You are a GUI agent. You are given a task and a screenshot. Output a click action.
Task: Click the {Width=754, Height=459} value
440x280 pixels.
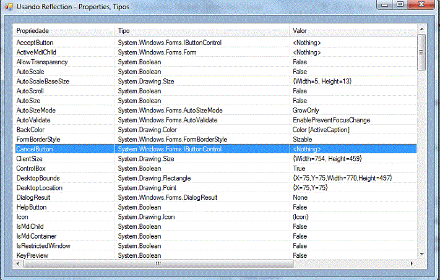[x=327, y=159]
